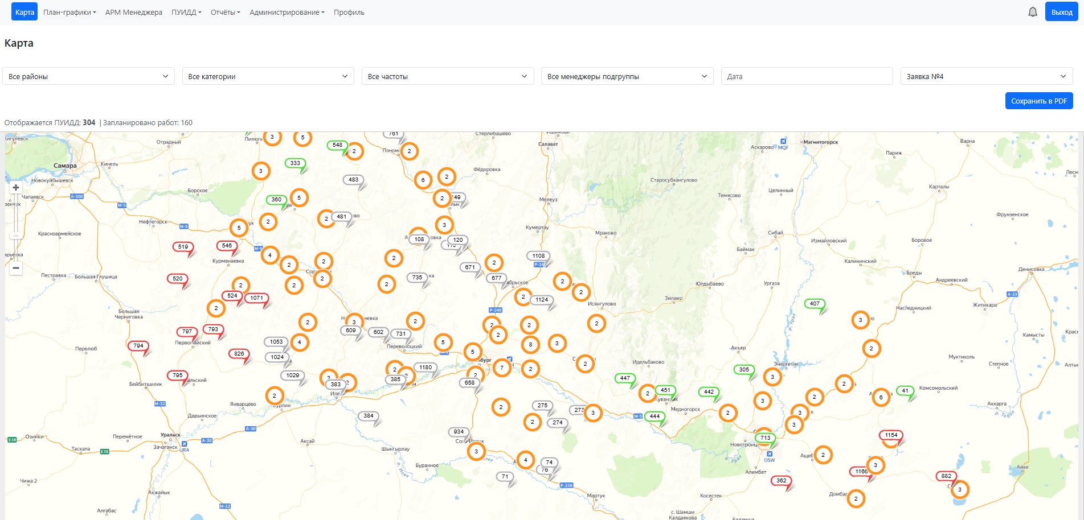
Task: Open the 'Администрирование' menu
Action: [x=287, y=12]
